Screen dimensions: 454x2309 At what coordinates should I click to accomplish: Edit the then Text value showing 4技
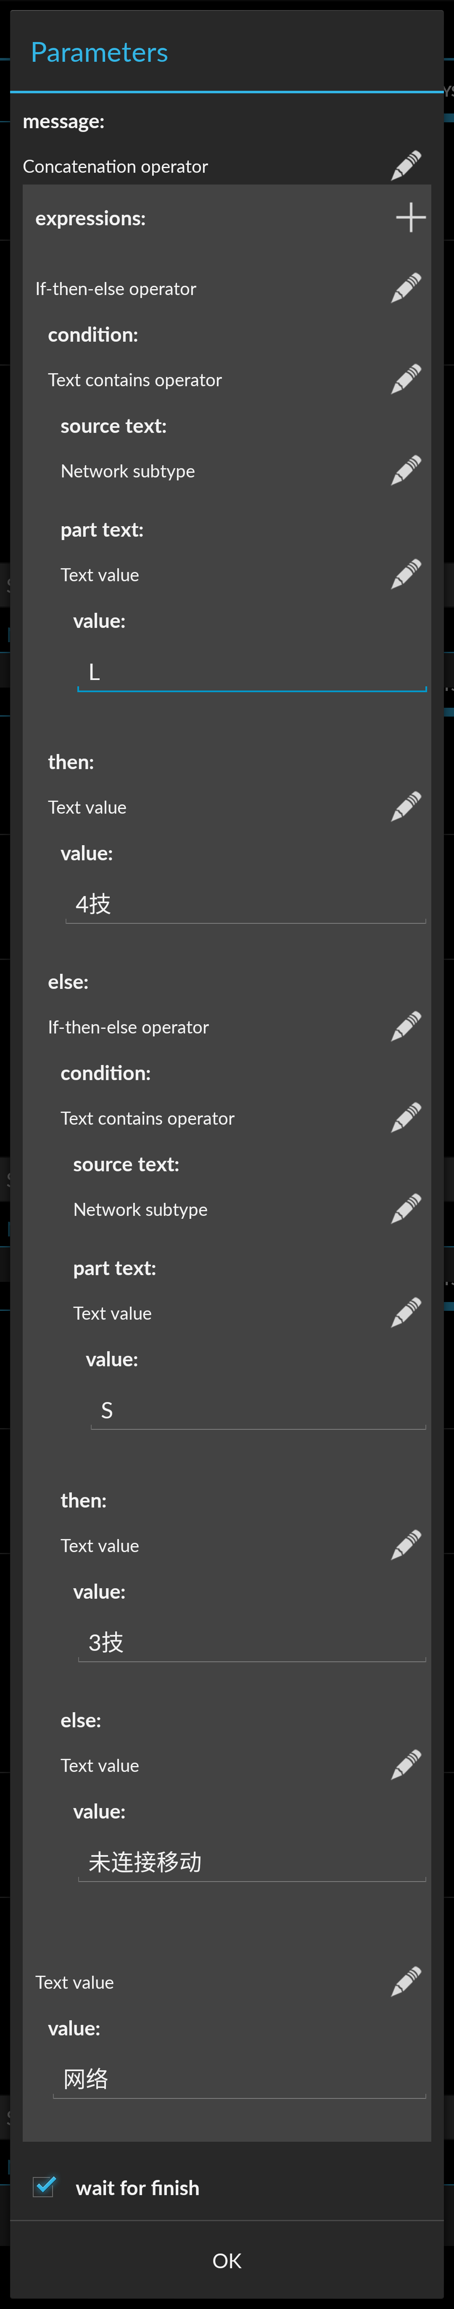(406, 805)
